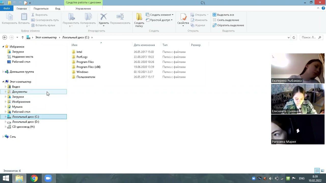This screenshot has width=326, height=183.
Task: Click the Рогозина Мария video thumbnail
Action: (298, 129)
